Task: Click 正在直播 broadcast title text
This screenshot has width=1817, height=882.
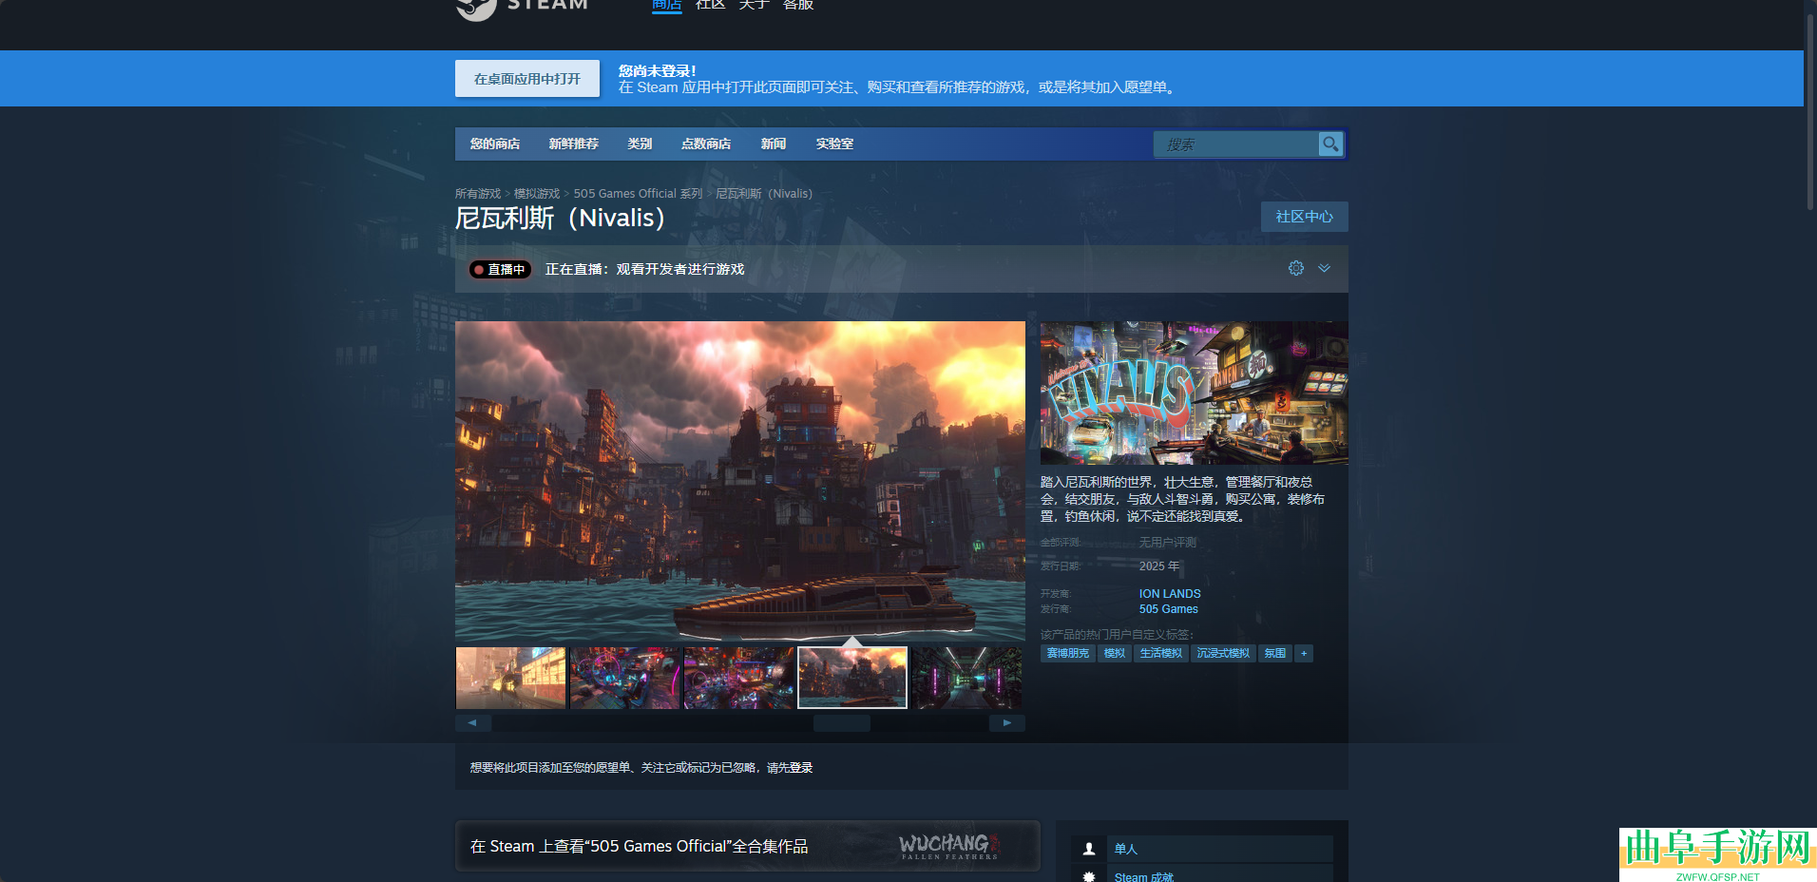Action: click(x=644, y=269)
